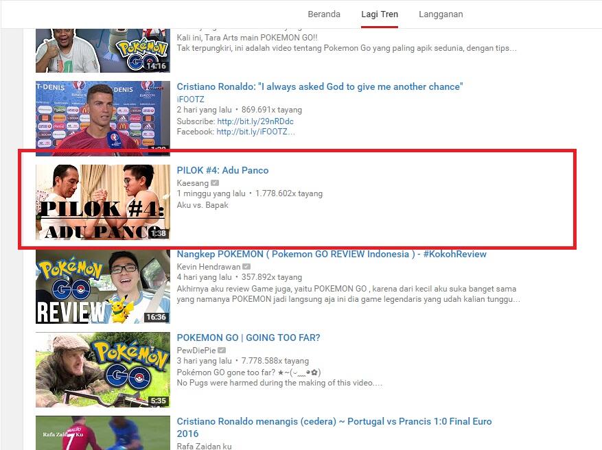This screenshot has height=450, width=602.
Task: Open PewDiePie Pokemon GO video thumbnail
Action: [x=103, y=370]
